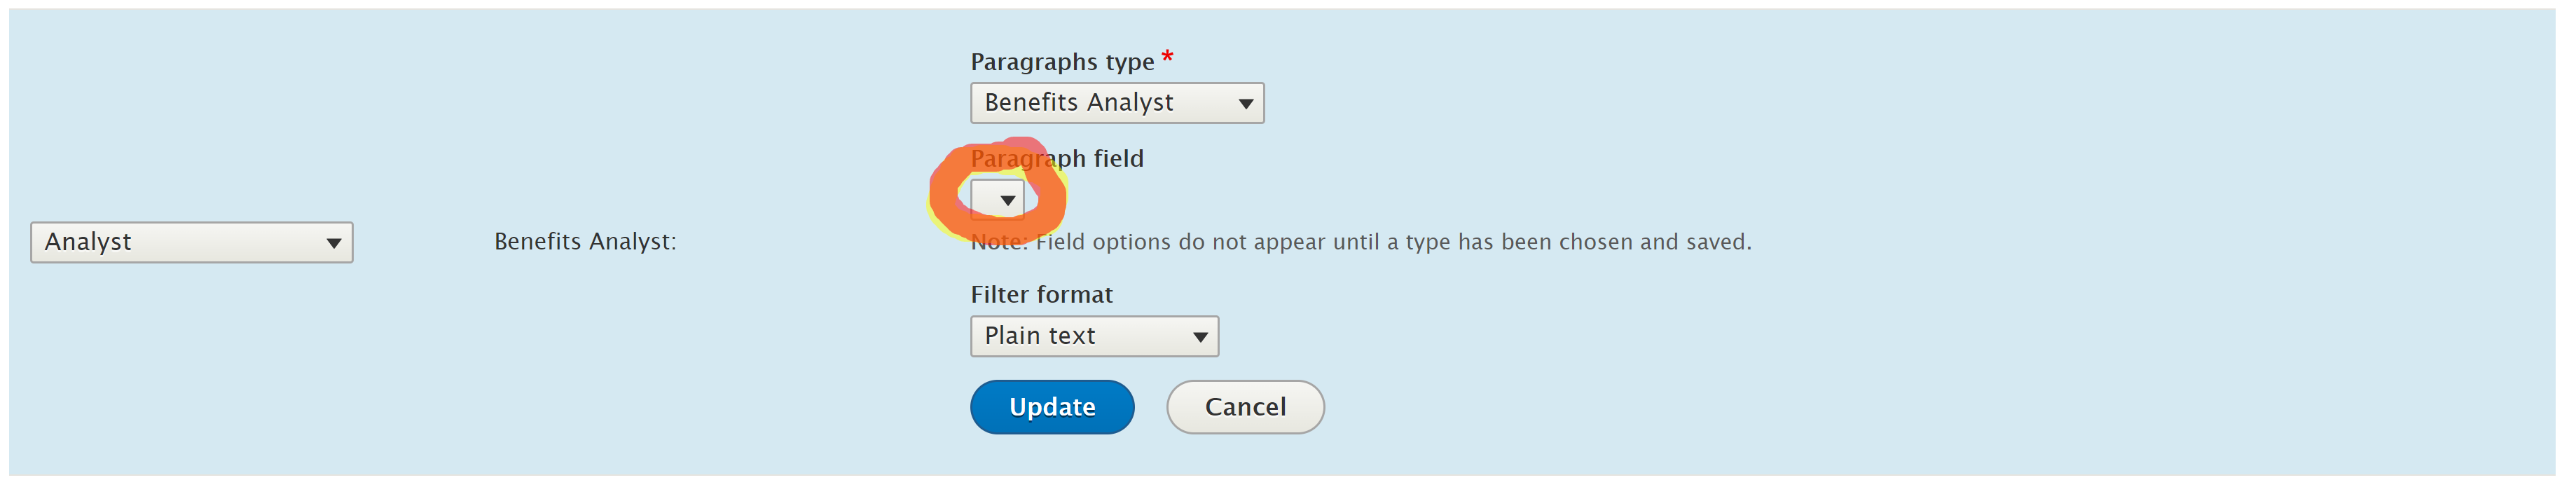Expand the Paragraphs type dropdown
This screenshot has height=487, width=2576.
1117,103
